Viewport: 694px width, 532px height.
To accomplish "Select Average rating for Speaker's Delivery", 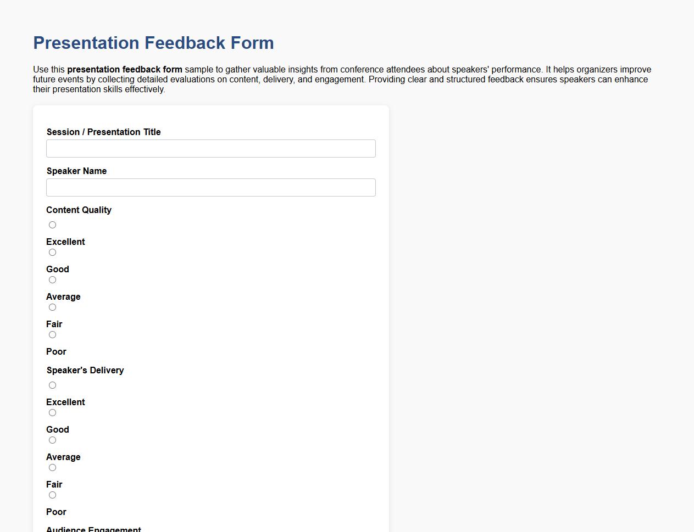I will click(x=52, y=440).
